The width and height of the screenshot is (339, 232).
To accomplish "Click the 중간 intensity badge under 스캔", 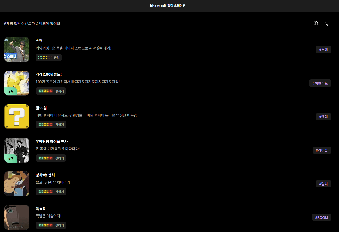I will coord(49,57).
